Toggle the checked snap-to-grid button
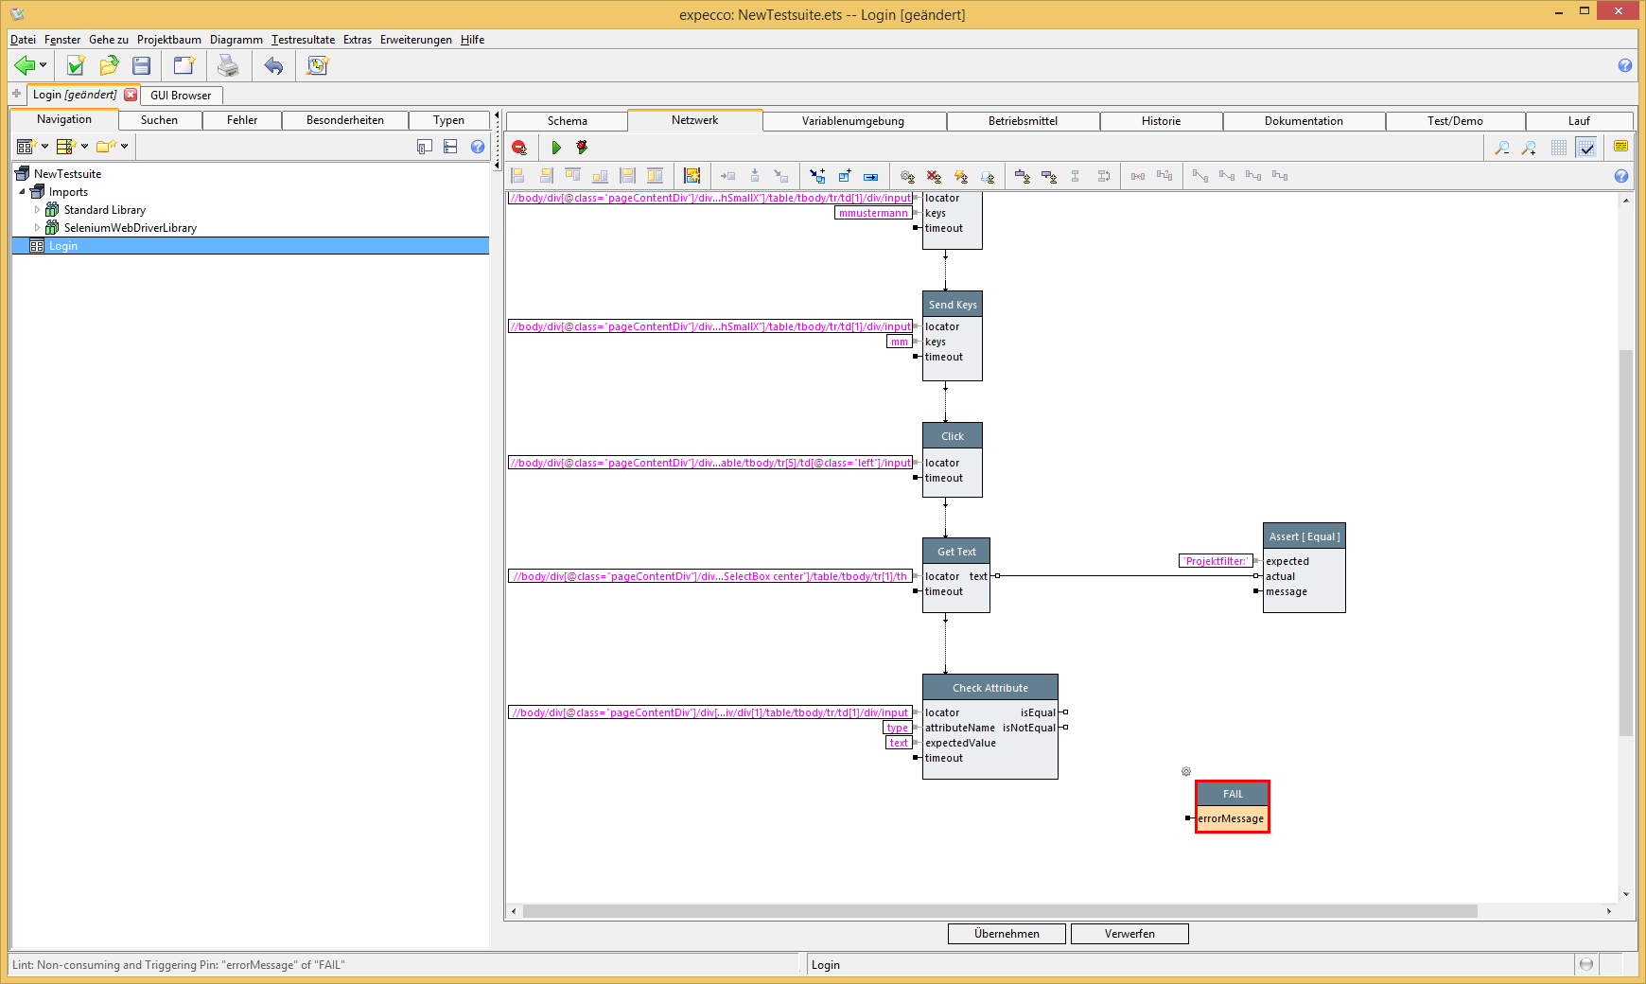The height and width of the screenshot is (984, 1646). tap(1586, 148)
